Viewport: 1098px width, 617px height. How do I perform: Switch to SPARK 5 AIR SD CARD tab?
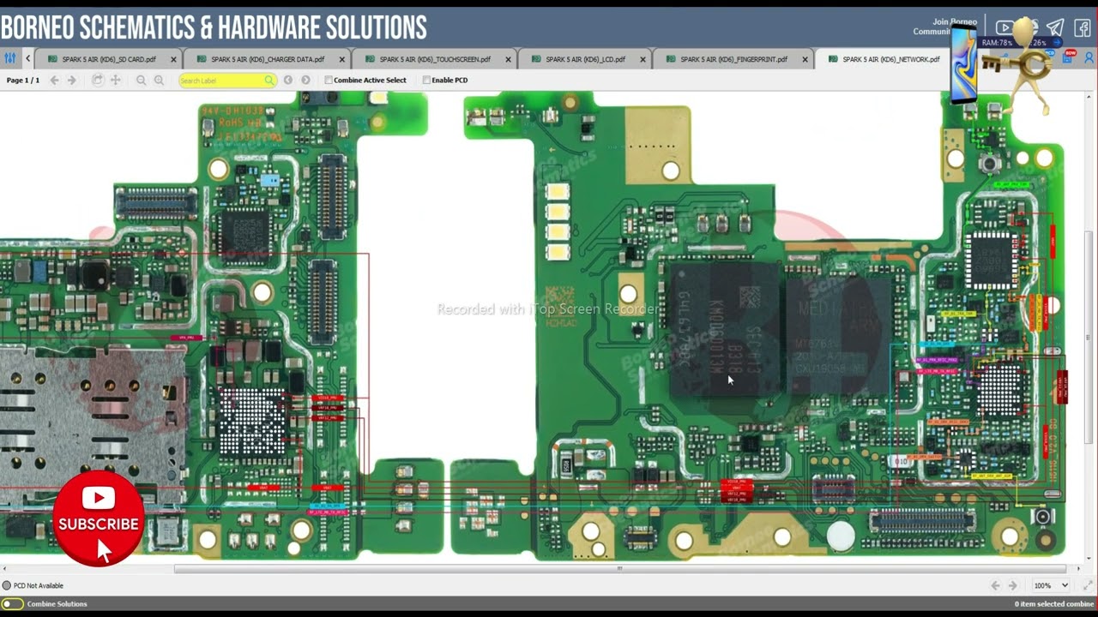pos(109,60)
